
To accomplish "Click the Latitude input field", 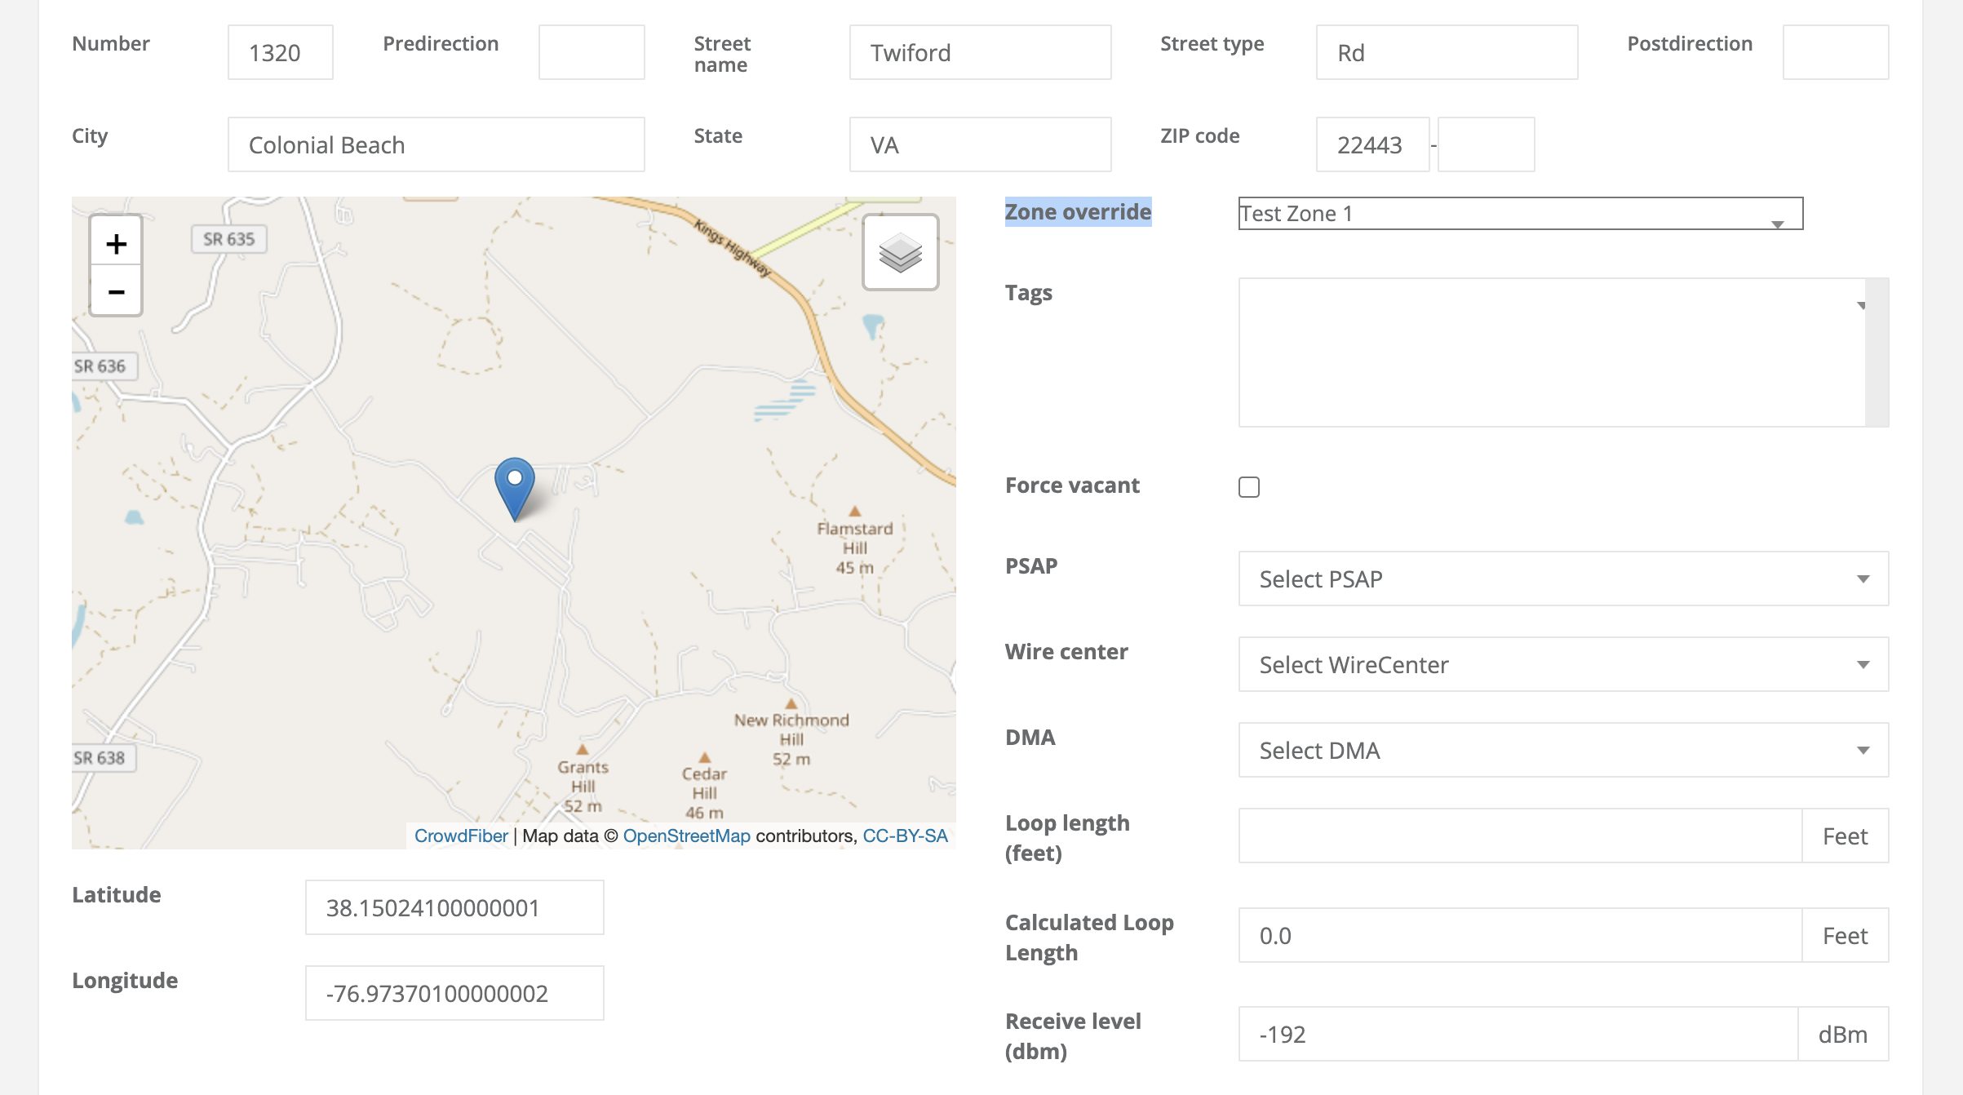I will click(x=454, y=907).
